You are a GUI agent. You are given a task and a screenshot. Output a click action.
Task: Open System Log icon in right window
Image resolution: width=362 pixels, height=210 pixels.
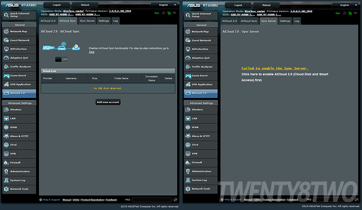[188, 180]
